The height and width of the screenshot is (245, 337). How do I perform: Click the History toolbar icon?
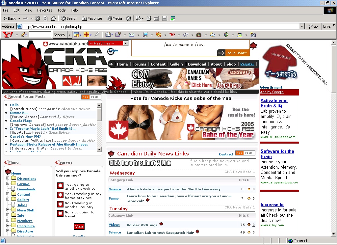pyautogui.click(x=129, y=18)
